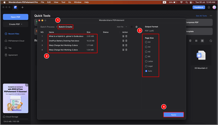The image size is (218, 125).
Task: Select Auto page size
Action: 149,71
